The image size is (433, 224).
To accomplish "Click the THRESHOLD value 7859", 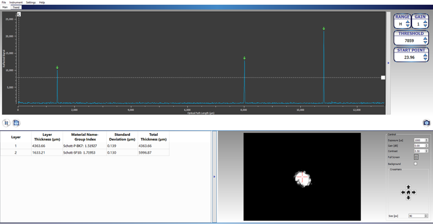I will click(409, 41).
